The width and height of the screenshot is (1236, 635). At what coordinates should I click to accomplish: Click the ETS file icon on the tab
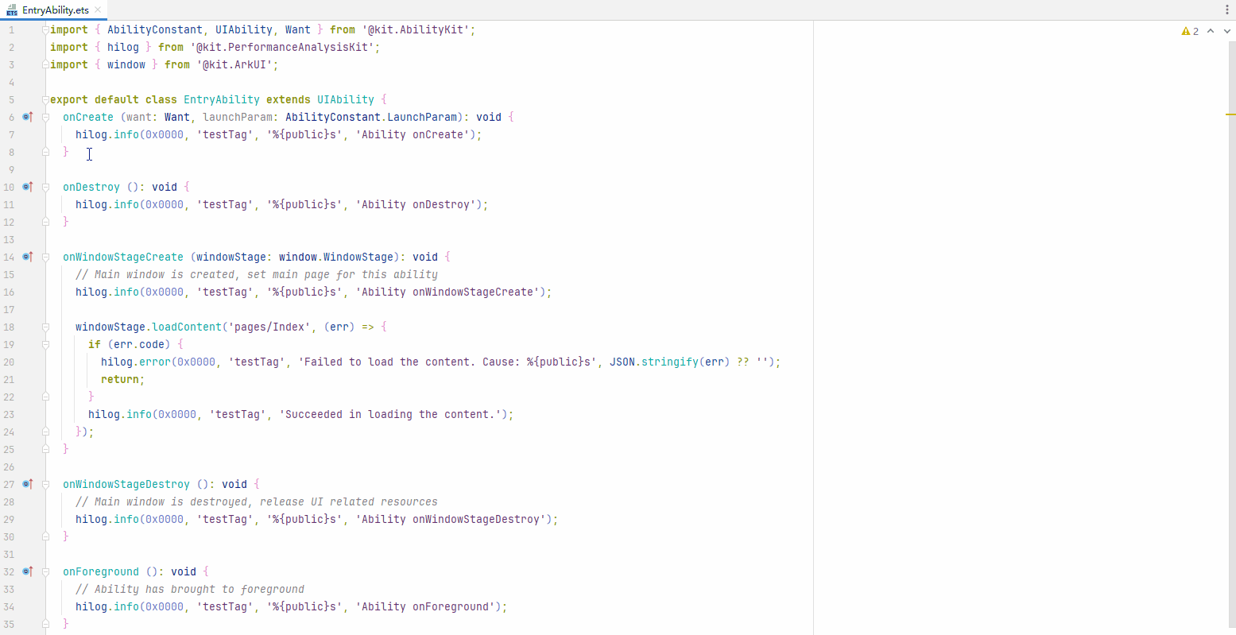pos(12,10)
